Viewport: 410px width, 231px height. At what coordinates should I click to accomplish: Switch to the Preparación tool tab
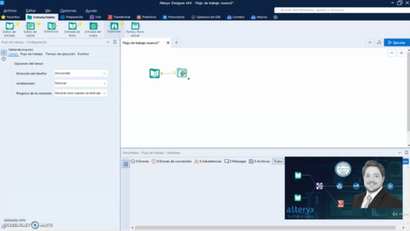[x=72, y=17]
